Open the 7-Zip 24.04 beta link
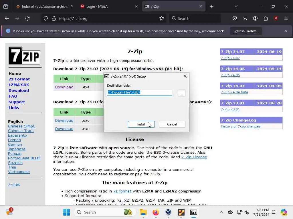 point(234,92)
